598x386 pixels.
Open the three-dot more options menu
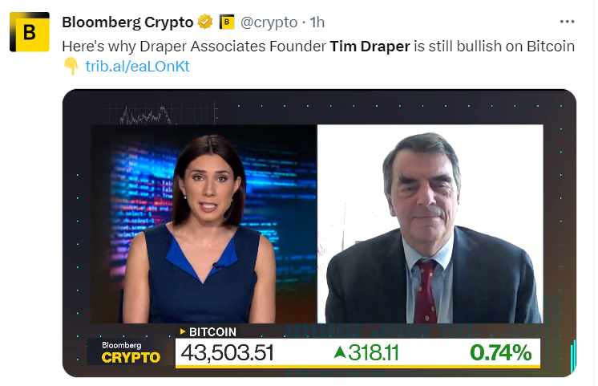(x=567, y=22)
